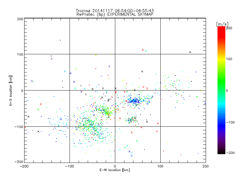Click the colorbar tick label '0'
Screen dimensions: 242x181
227,91
